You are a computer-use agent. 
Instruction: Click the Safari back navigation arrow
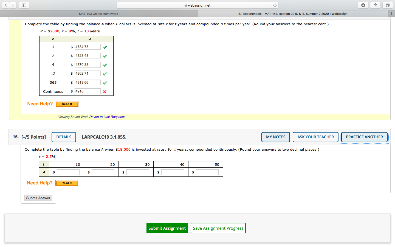coord(5,5)
